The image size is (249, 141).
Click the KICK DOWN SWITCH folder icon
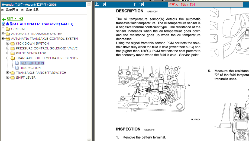[x=12, y=44]
